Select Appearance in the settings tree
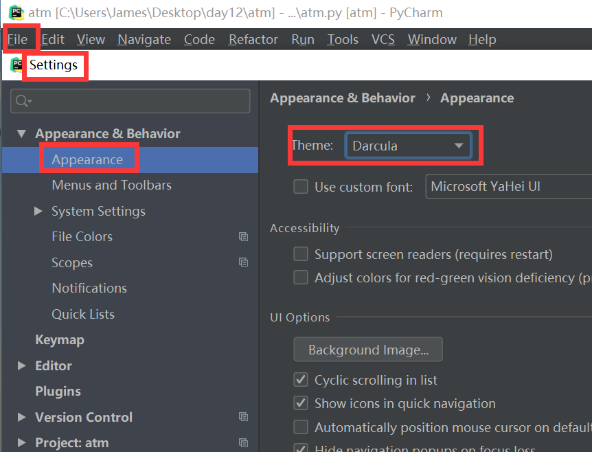592x452 pixels. [x=87, y=160]
